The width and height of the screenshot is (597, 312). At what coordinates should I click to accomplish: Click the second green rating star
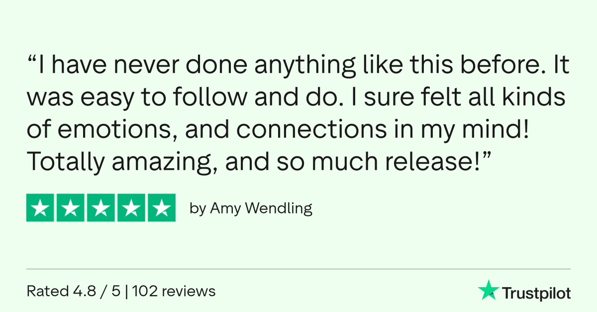pyautogui.click(x=71, y=208)
